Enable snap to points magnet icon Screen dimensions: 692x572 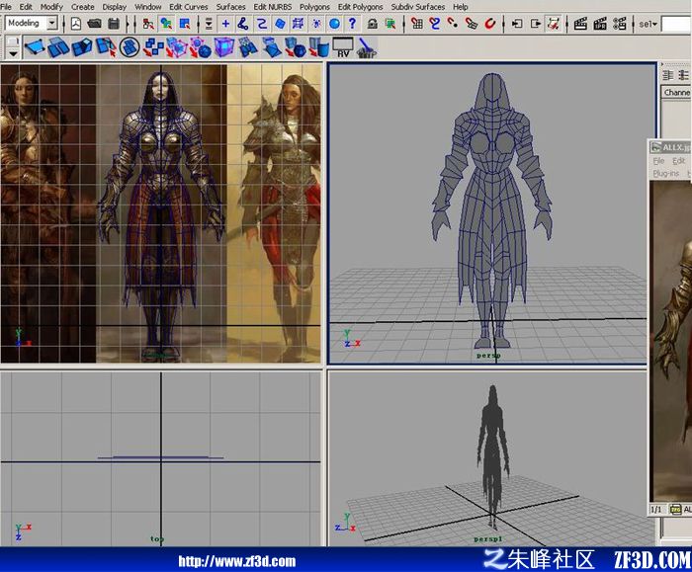(x=453, y=24)
